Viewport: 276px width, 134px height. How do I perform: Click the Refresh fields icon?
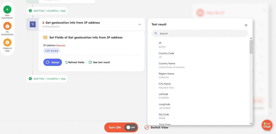[67, 62]
